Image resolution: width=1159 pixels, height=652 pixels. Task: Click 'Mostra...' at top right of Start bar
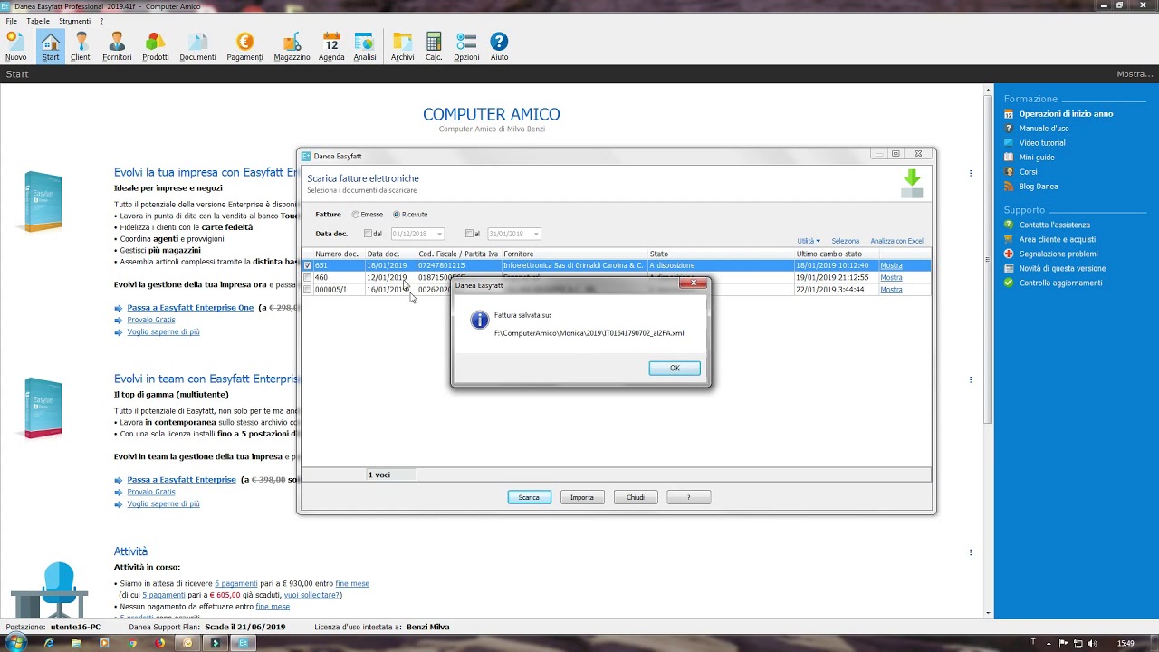1135,74
